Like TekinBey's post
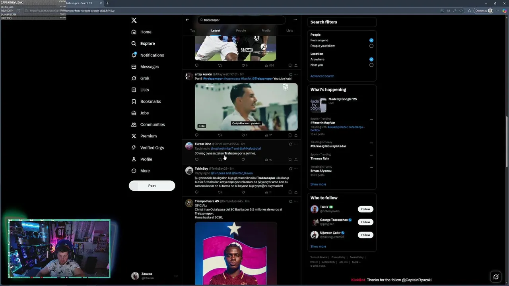This screenshot has width=509, height=286. pyautogui.click(x=243, y=192)
